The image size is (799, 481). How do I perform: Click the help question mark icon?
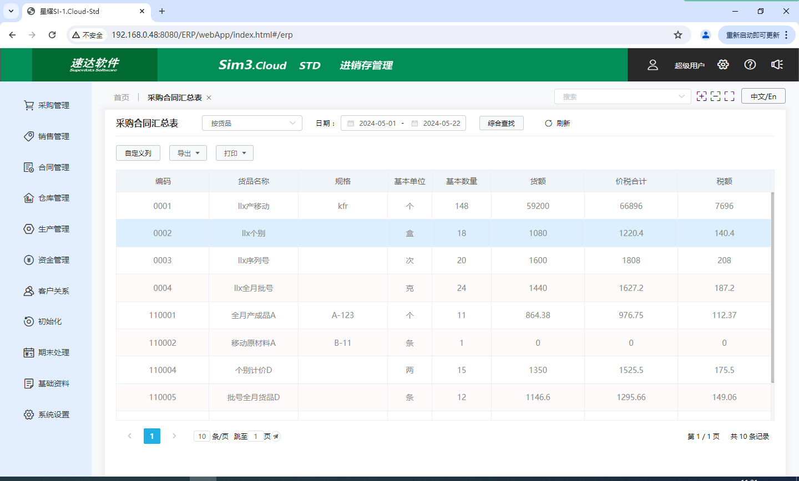click(750, 65)
